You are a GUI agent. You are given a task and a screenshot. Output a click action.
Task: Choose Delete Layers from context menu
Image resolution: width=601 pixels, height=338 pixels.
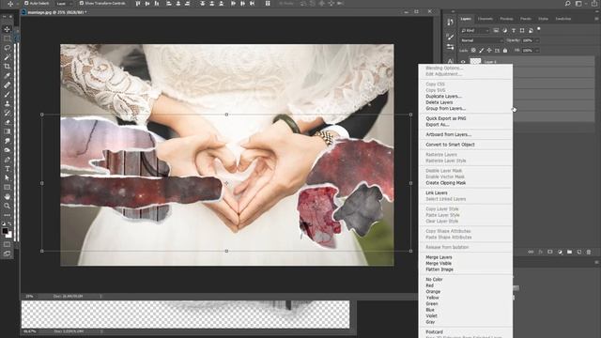tap(439, 102)
